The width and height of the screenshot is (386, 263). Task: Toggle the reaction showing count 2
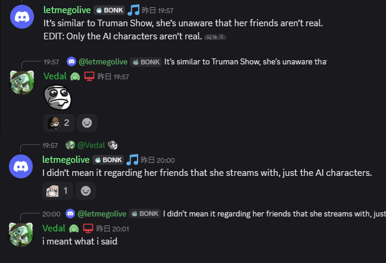tap(59, 123)
